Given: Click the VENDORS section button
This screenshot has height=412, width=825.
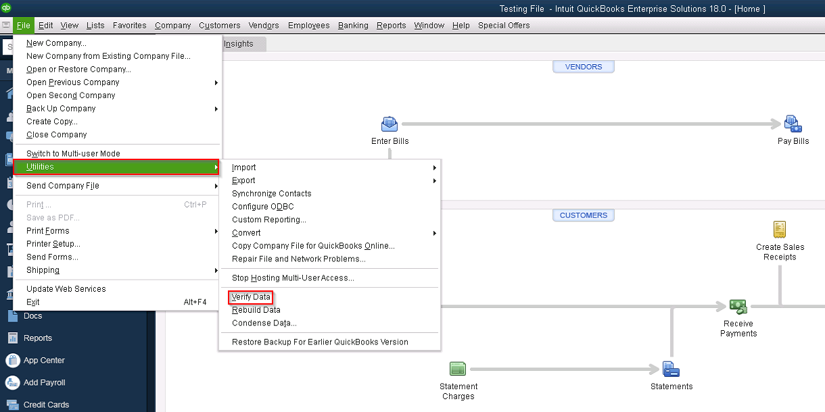Looking at the screenshot, I should [x=583, y=67].
